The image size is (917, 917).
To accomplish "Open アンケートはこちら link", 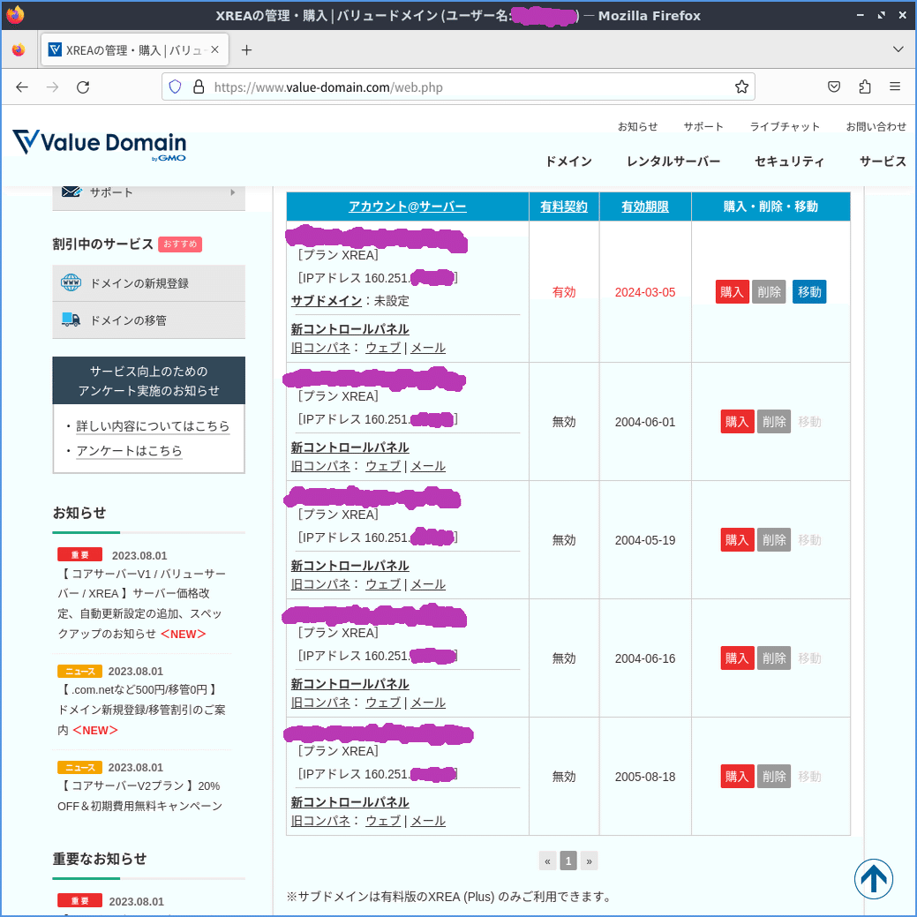I will pyautogui.click(x=129, y=450).
